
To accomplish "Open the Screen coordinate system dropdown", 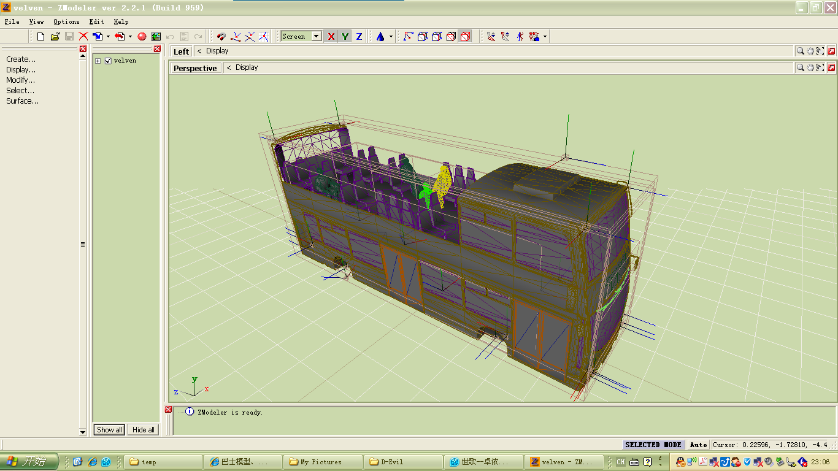I will 317,37.
